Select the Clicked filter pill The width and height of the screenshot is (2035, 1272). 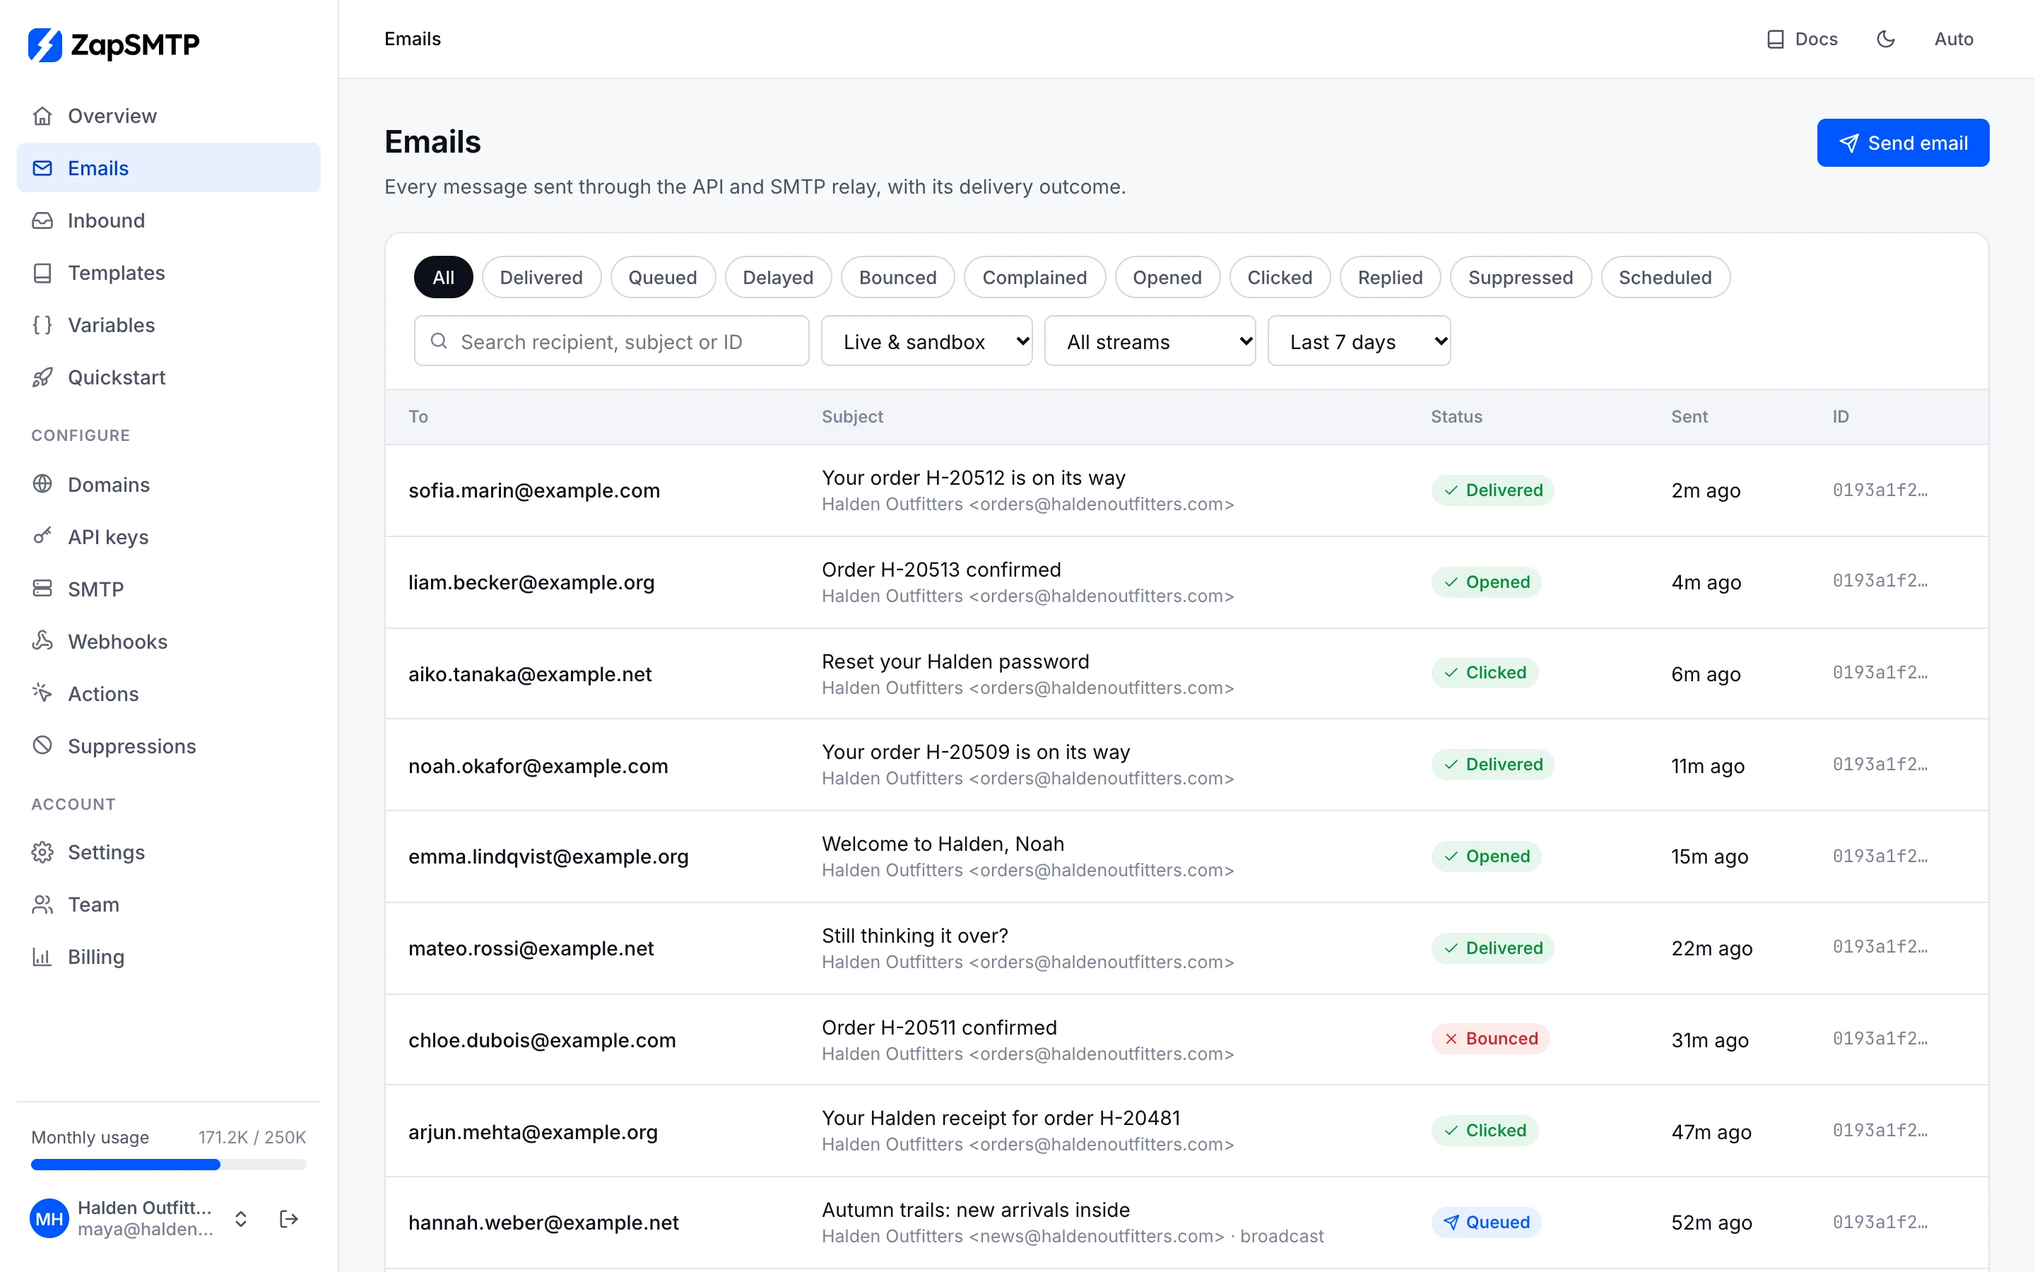[x=1280, y=277]
